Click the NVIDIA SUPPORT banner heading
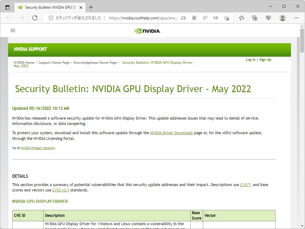Viewport: 305px width, 229px height. (30, 49)
